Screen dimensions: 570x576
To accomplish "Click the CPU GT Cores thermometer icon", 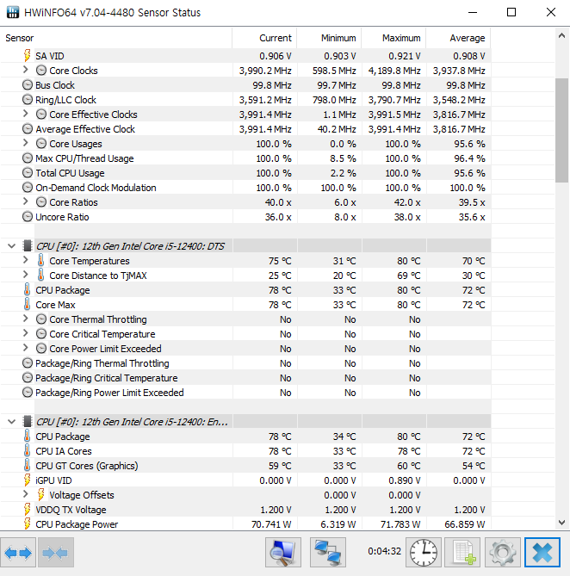I will (x=28, y=466).
